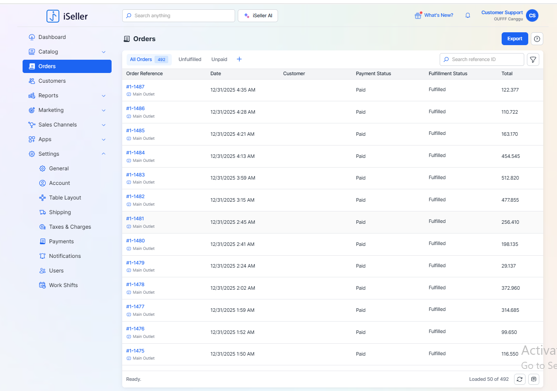Click the notification bell icon

(468, 15)
